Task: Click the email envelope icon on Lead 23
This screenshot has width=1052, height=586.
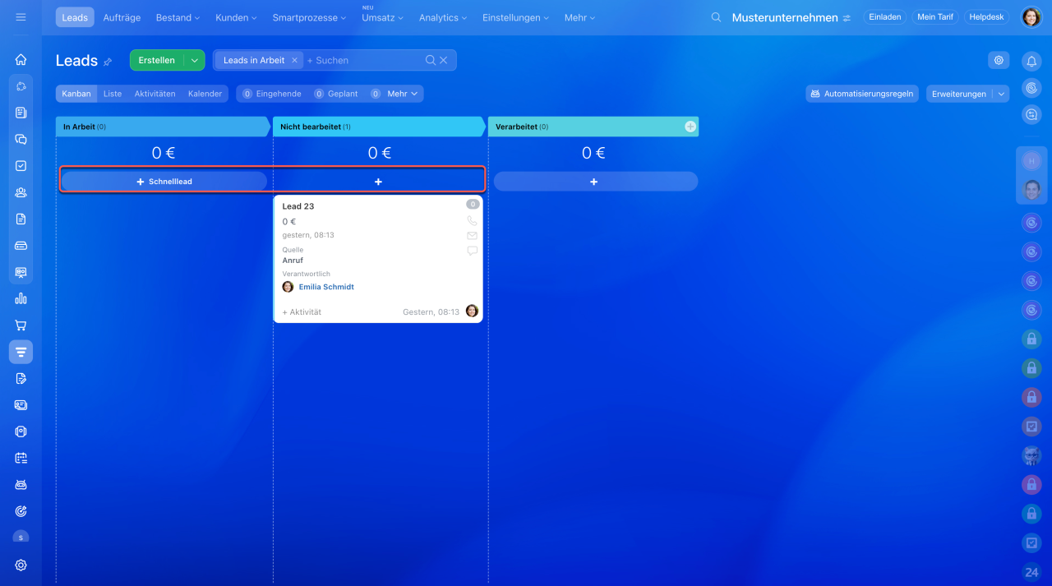Action: 472,235
